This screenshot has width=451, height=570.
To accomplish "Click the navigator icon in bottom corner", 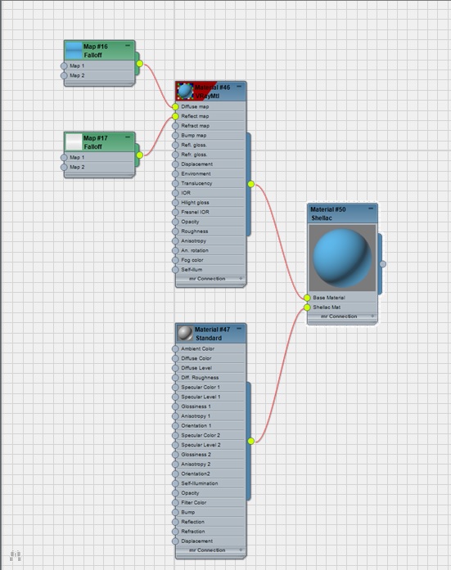I will pyautogui.click(x=16, y=555).
